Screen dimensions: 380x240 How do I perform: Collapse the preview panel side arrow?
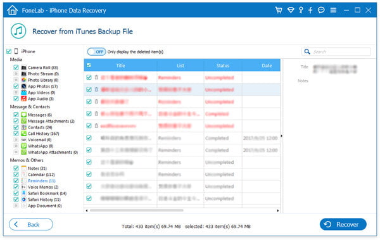(281, 136)
